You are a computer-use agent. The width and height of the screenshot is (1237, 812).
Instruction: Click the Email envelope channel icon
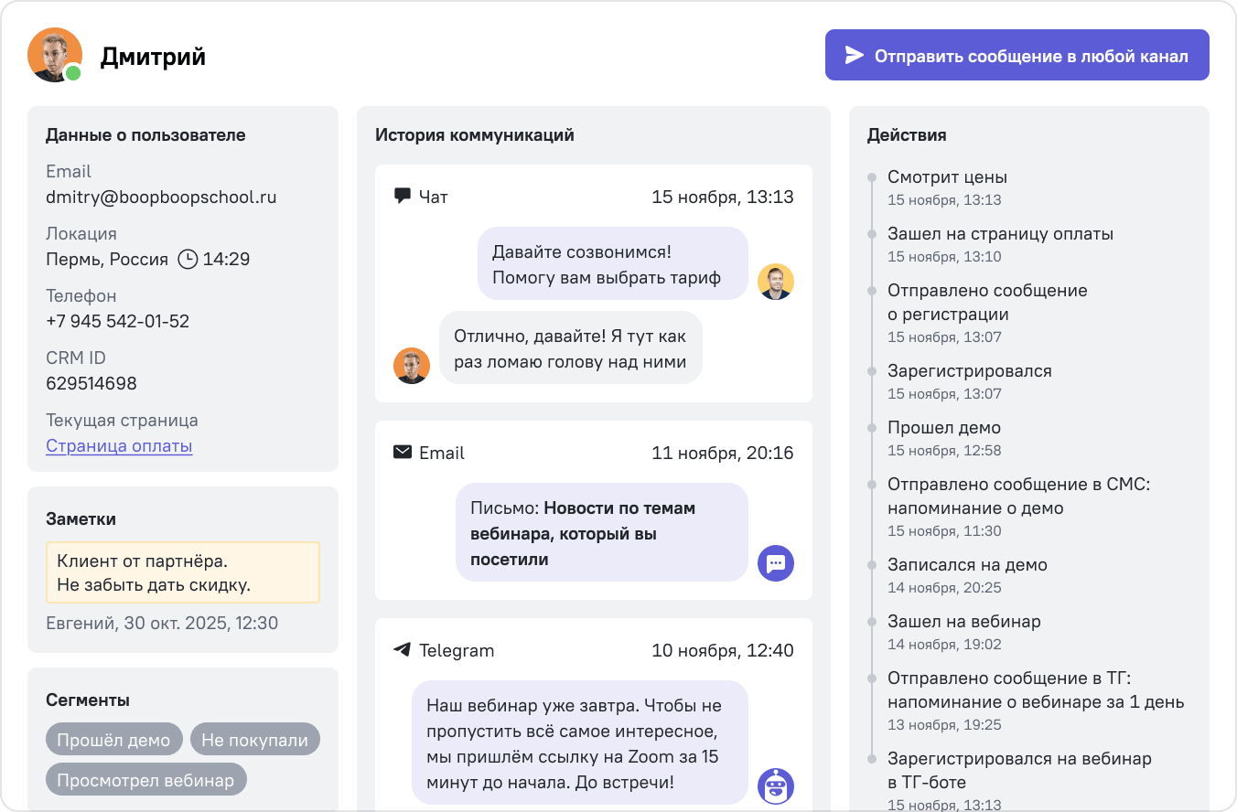(402, 452)
